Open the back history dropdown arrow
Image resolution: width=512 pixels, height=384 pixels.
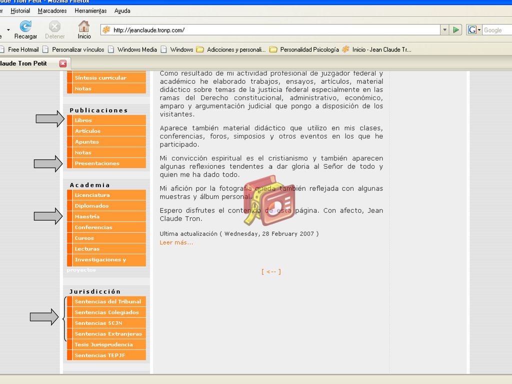(x=8, y=29)
